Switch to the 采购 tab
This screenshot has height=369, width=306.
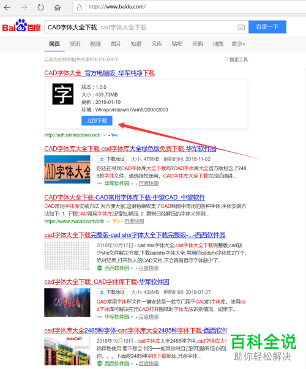tap(197, 44)
